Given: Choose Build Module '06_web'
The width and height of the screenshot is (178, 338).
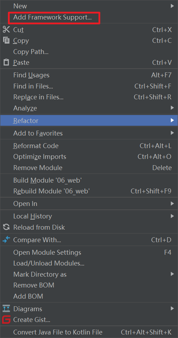Looking at the screenshot, I should point(89,180).
